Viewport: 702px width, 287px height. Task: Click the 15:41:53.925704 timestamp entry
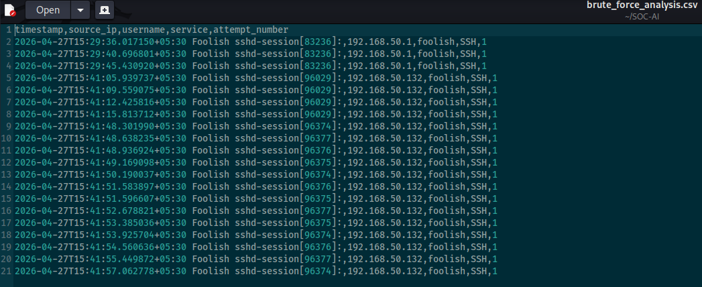pos(100,235)
